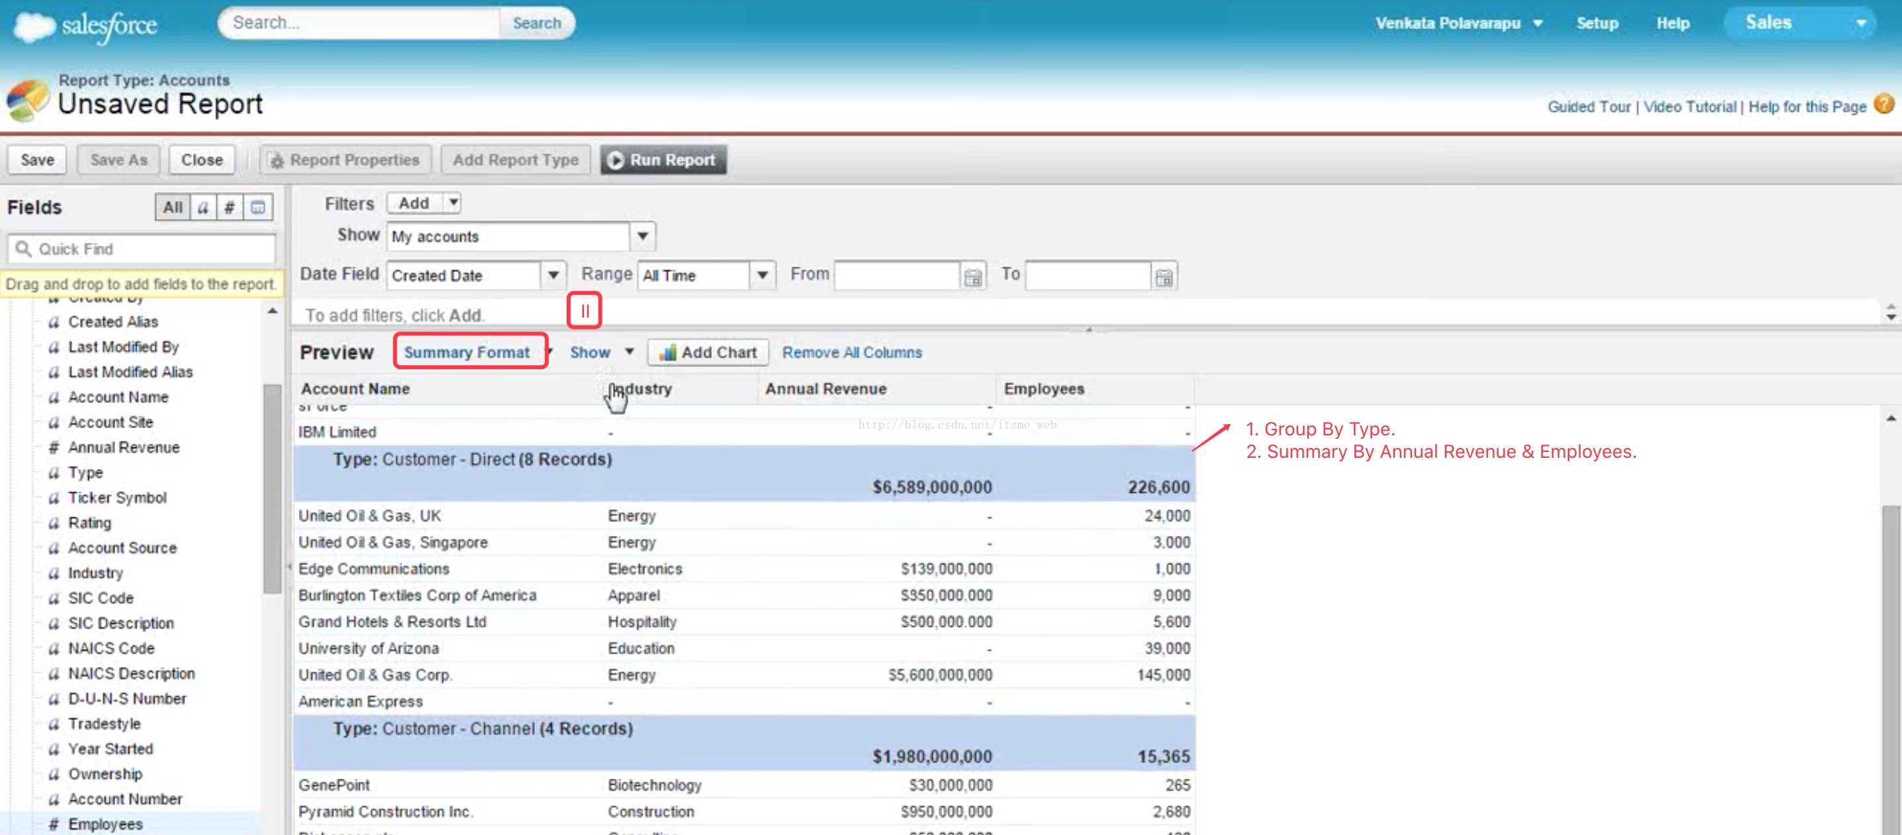Viewport: 1902px width, 835px height.
Task: Click the Type: Customer - Channel group header
Action: click(x=743, y=742)
